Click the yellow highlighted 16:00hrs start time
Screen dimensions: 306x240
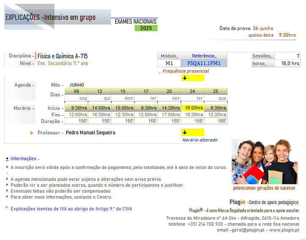pos(192,108)
